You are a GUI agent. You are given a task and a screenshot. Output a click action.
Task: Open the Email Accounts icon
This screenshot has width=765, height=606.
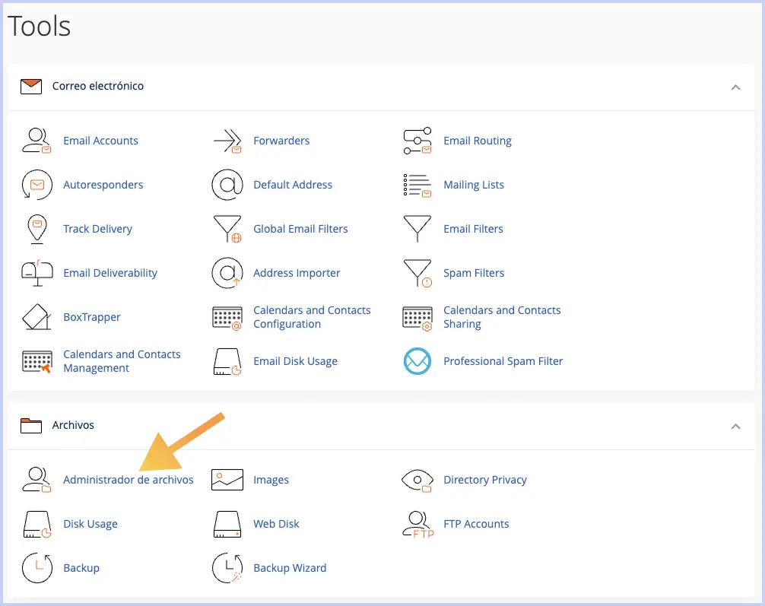tap(37, 140)
